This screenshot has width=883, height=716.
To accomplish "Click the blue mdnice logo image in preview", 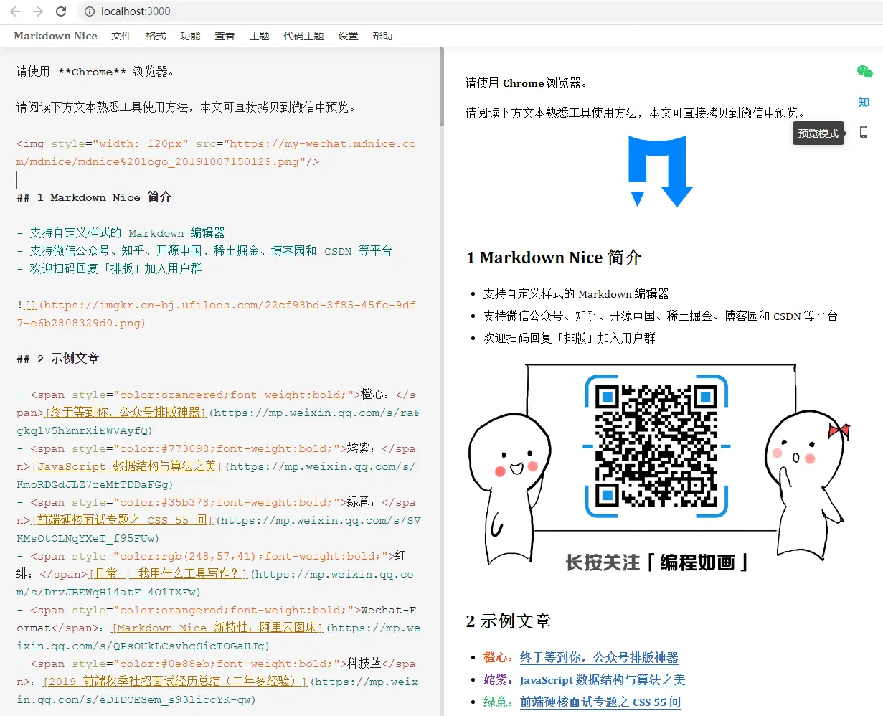I will pos(660,171).
